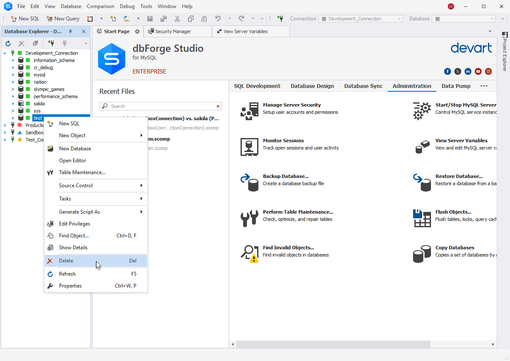Open the Security Manager tab
Image resolution: width=510 pixels, height=361 pixels.
(173, 31)
